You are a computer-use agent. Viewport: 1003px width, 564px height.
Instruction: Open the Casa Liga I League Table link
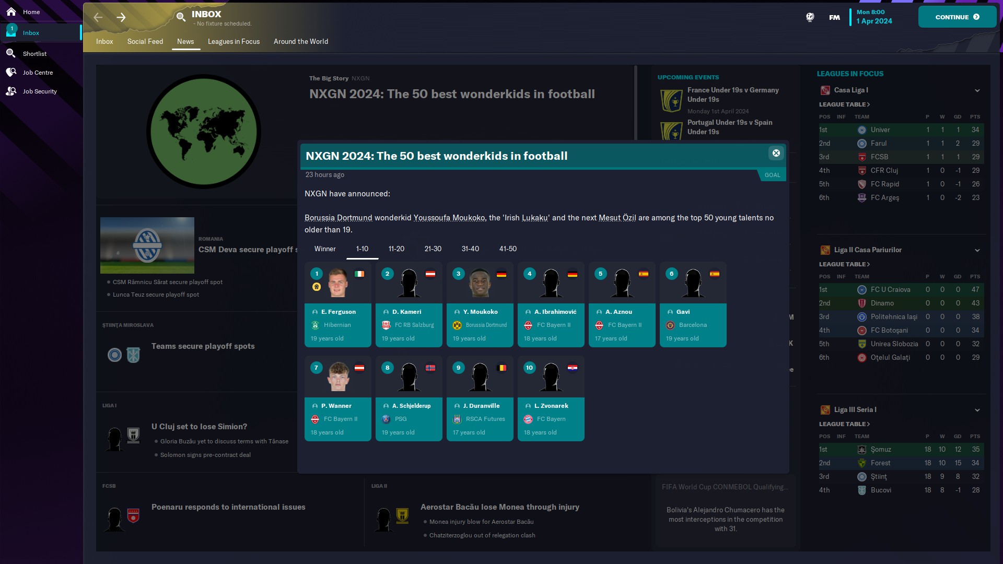coord(844,104)
